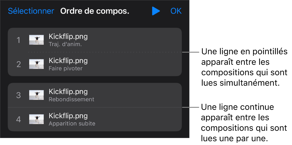The height and width of the screenshot is (145, 292).
Task: Click the Faire pivoter build label
Action: (x=65, y=68)
